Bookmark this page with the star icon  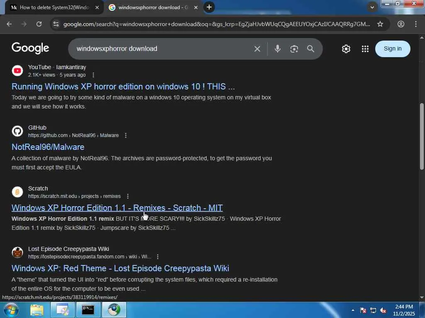coord(380,24)
